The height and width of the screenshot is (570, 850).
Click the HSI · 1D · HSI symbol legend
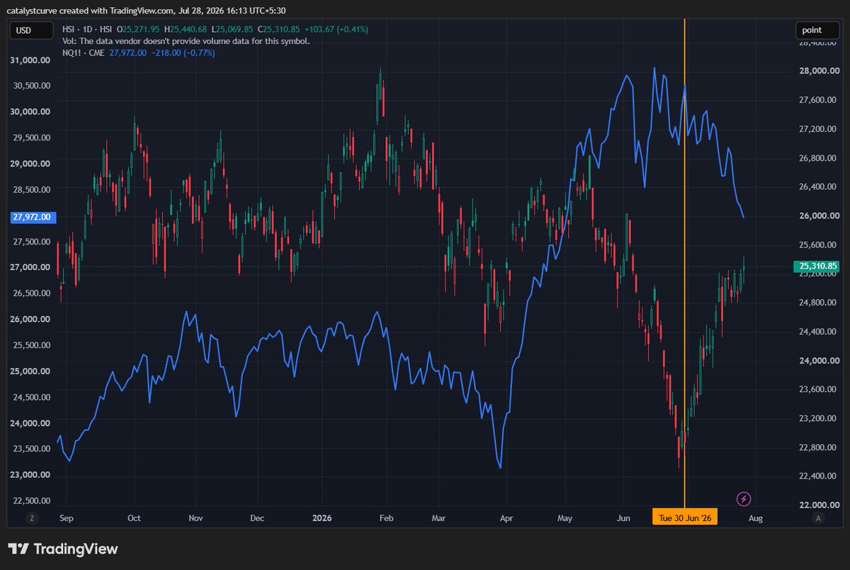click(x=89, y=29)
